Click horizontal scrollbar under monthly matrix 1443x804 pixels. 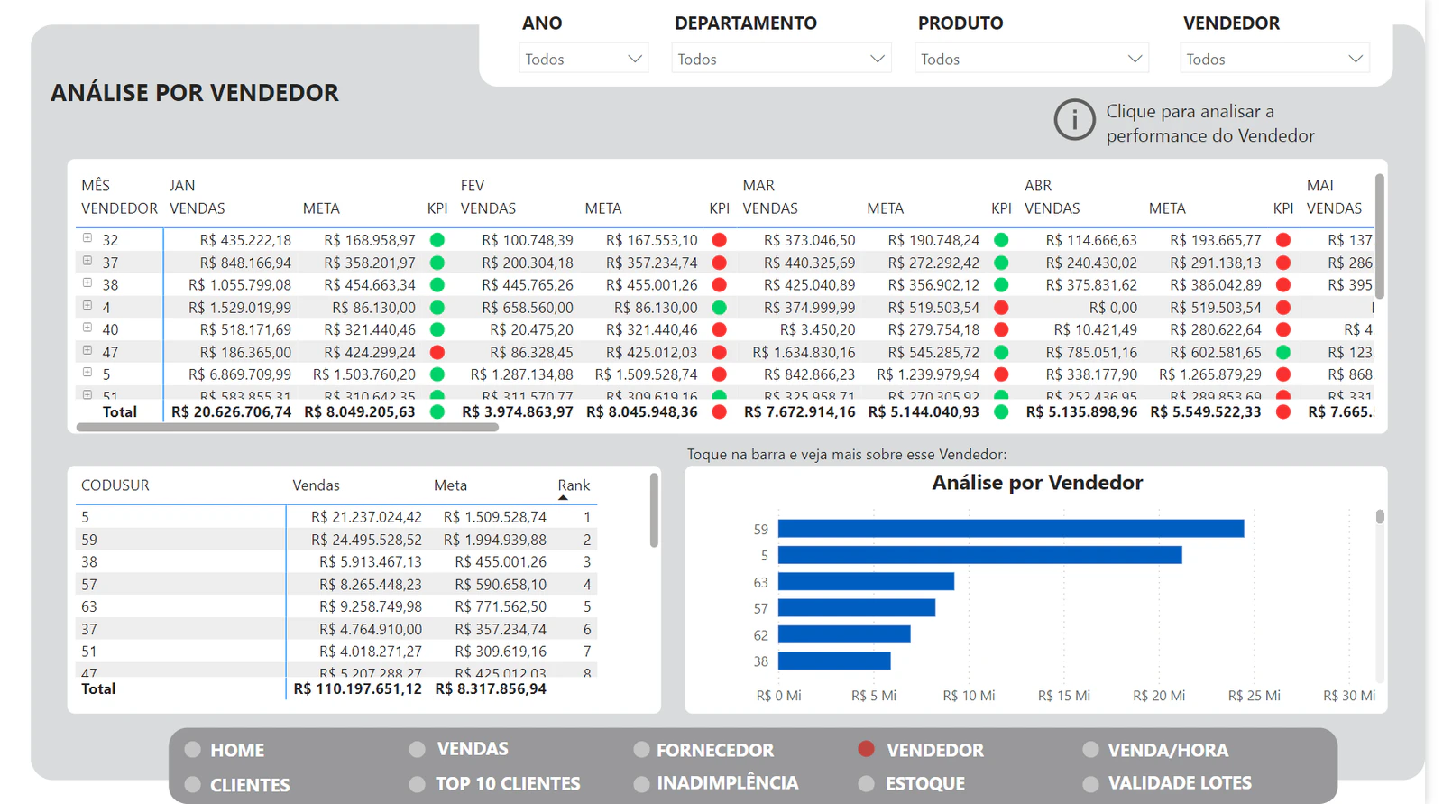click(x=288, y=427)
